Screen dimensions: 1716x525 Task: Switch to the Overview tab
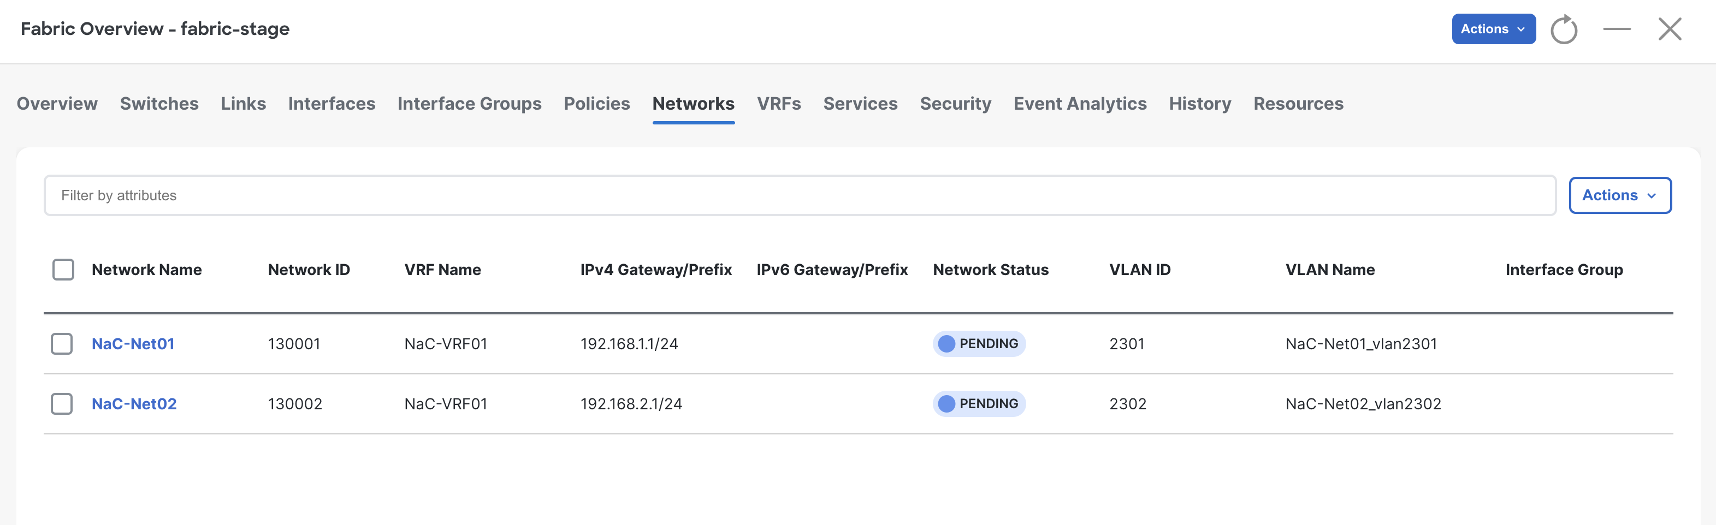point(57,104)
